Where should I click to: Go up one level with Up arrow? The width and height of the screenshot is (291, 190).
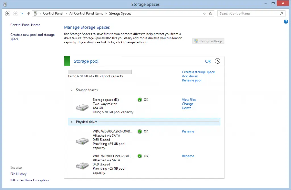point(28,14)
